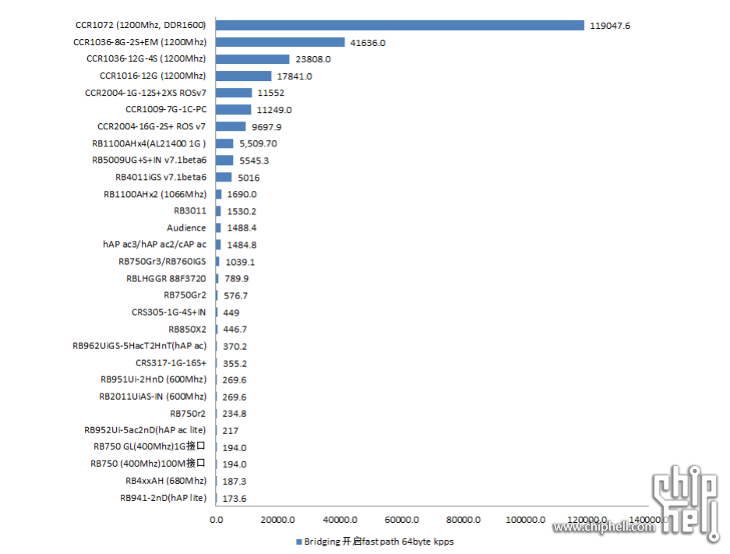Click the value 17841.0

coord(294,76)
